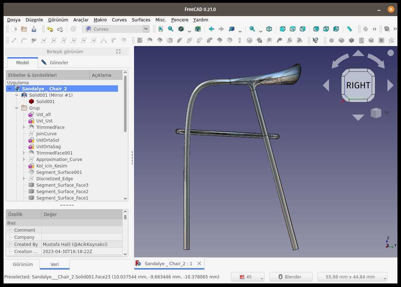
Task: Click the Measure distance ruler icon
Action: 349,29
